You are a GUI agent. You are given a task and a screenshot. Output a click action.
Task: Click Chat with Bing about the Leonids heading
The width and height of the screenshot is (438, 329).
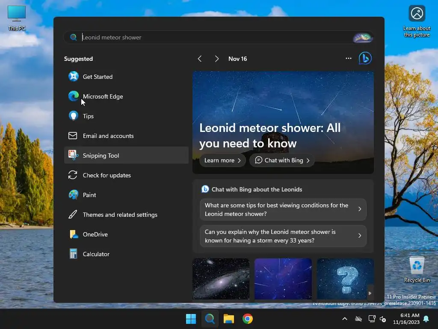(x=257, y=189)
